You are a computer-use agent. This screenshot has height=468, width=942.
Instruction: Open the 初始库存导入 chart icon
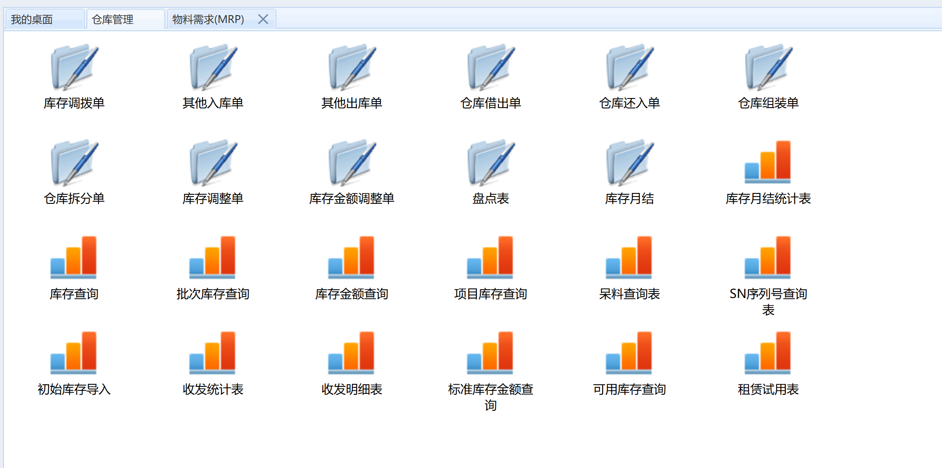(x=73, y=353)
